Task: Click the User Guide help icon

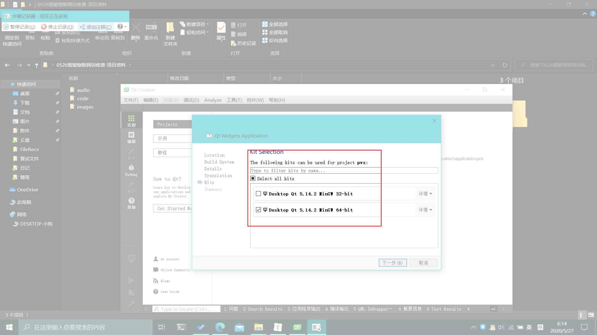Action: pos(156,292)
